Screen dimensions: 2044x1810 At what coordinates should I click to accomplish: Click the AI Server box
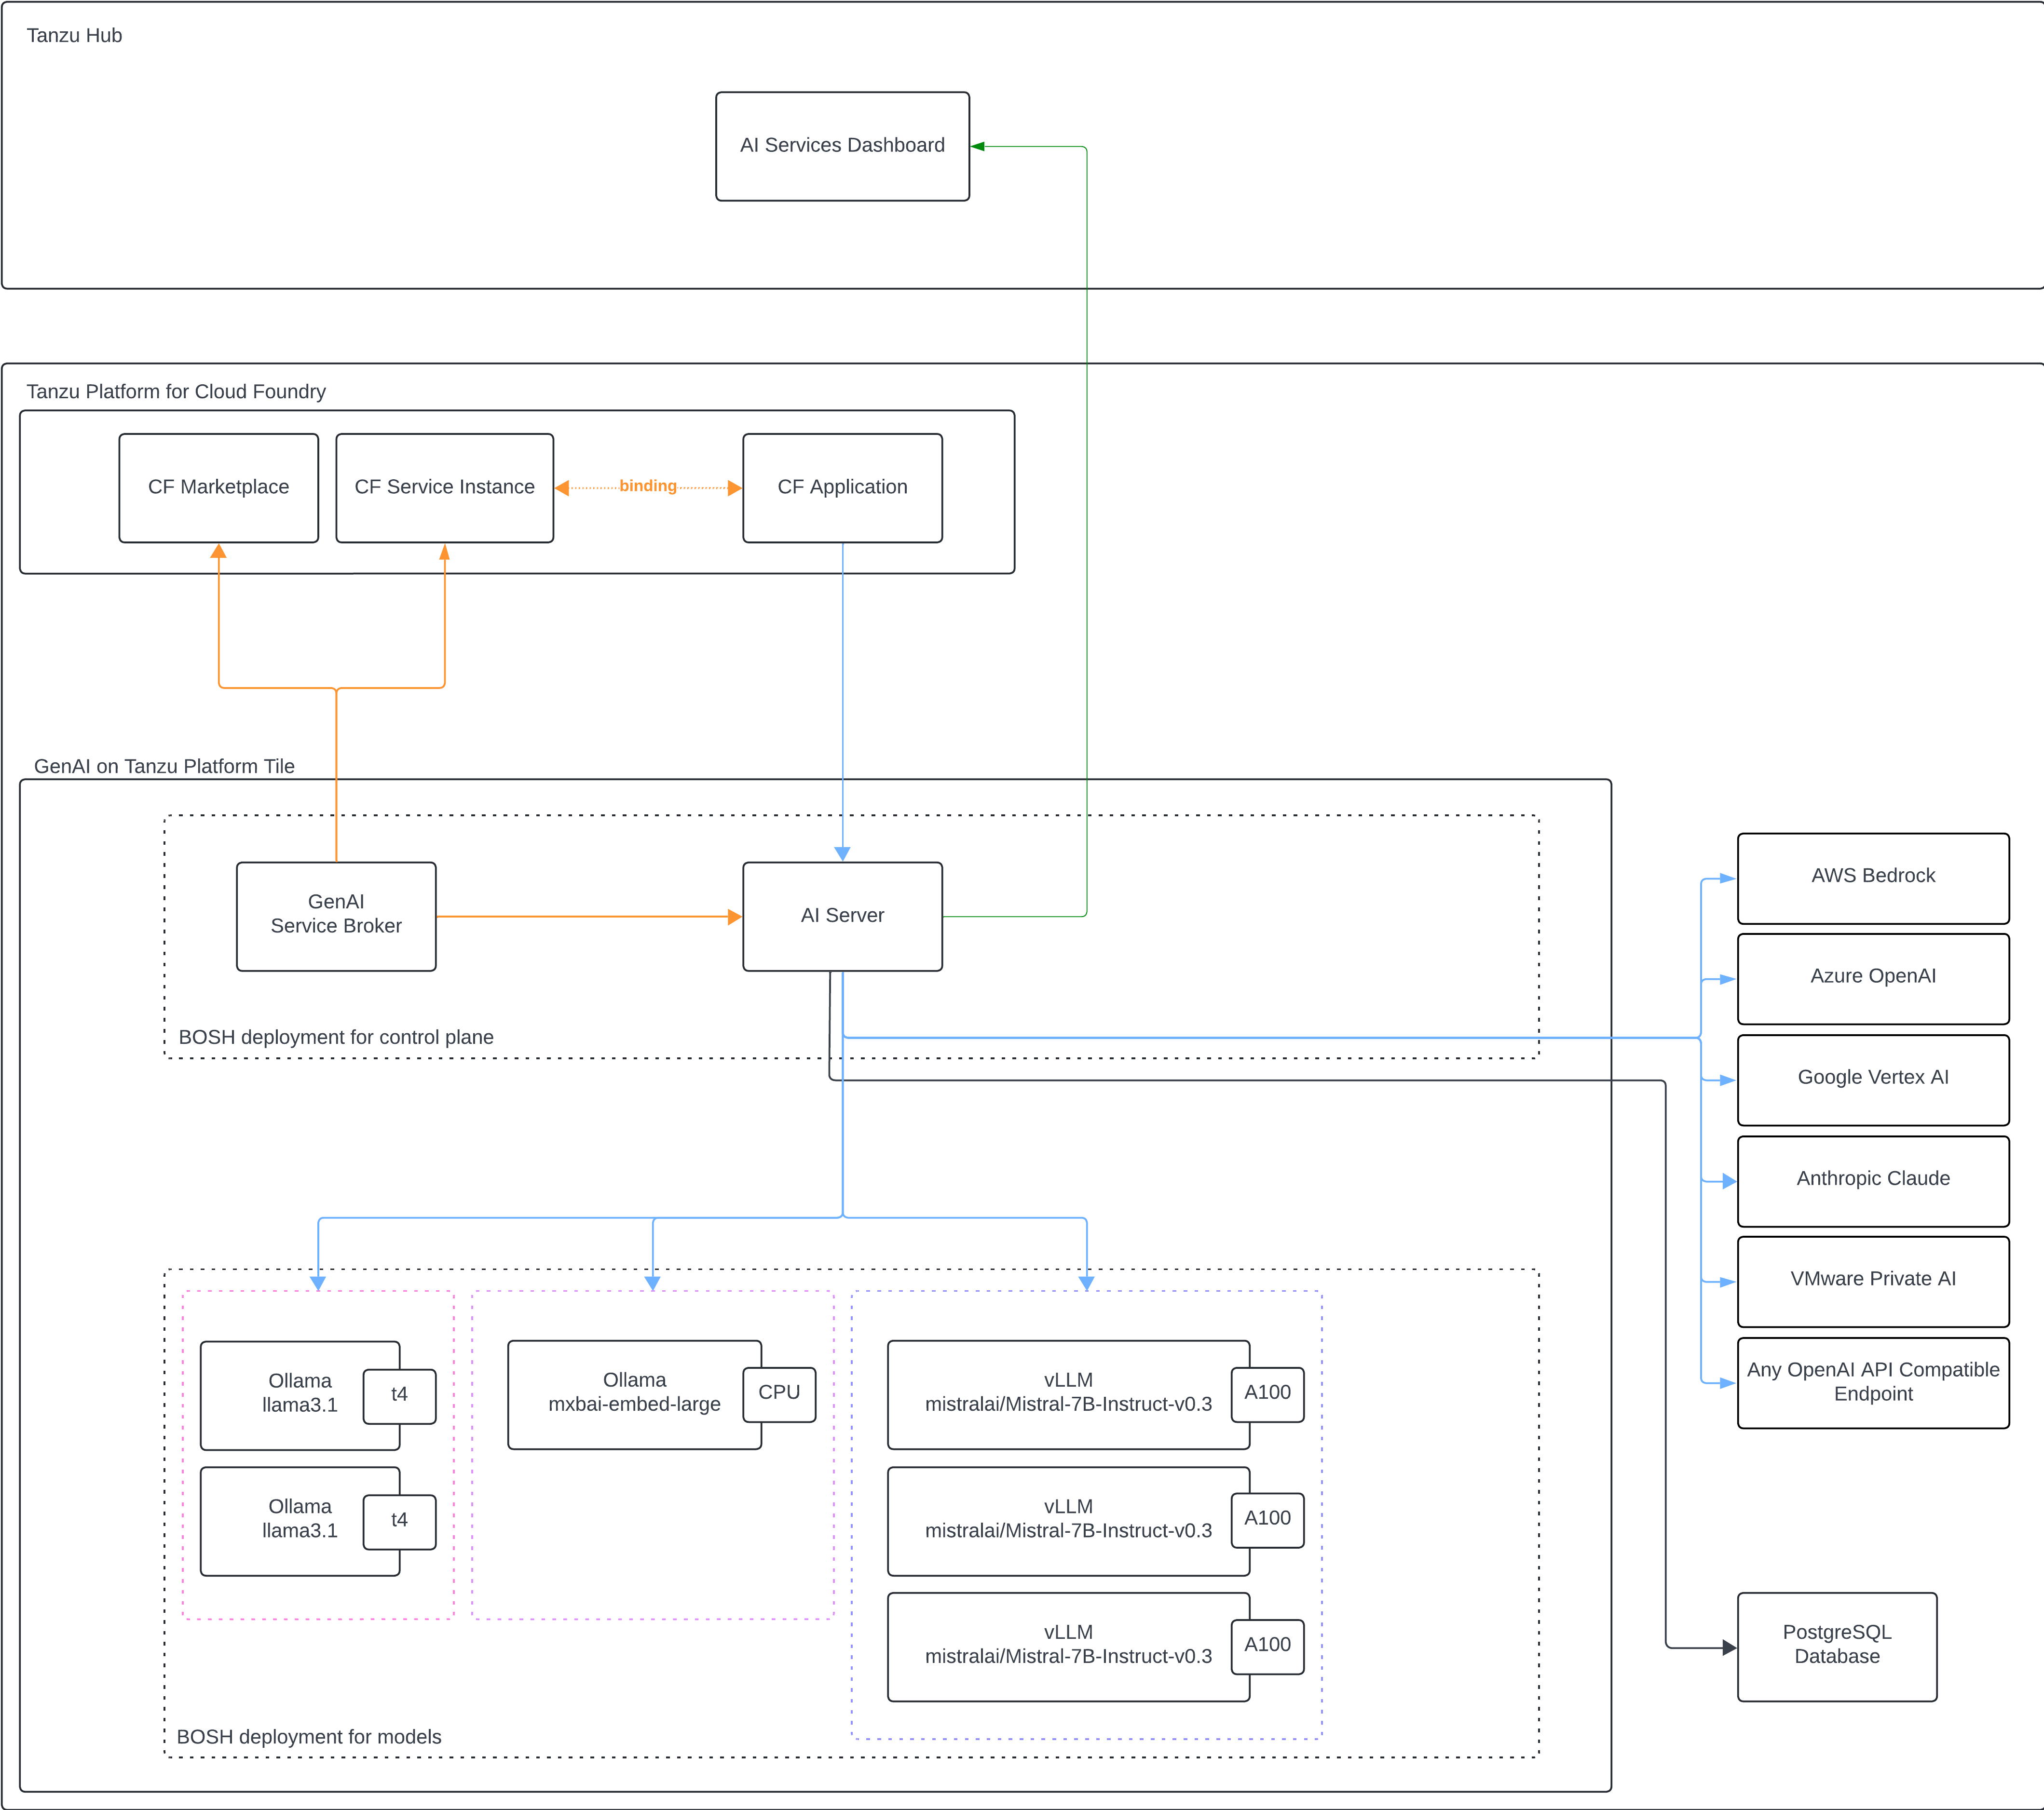841,916
